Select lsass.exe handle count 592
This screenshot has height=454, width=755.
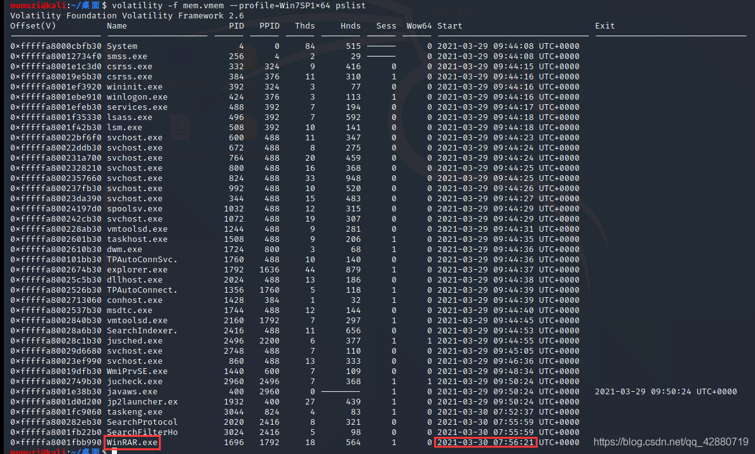click(x=353, y=117)
